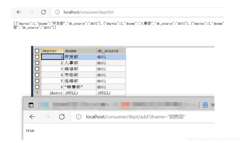
Task: Click site info icon beside dept/add URL
Action: point(78,117)
